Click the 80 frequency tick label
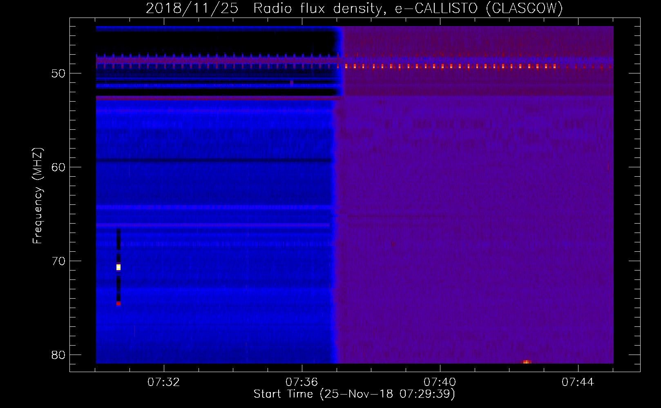The image size is (661, 408). [x=58, y=355]
